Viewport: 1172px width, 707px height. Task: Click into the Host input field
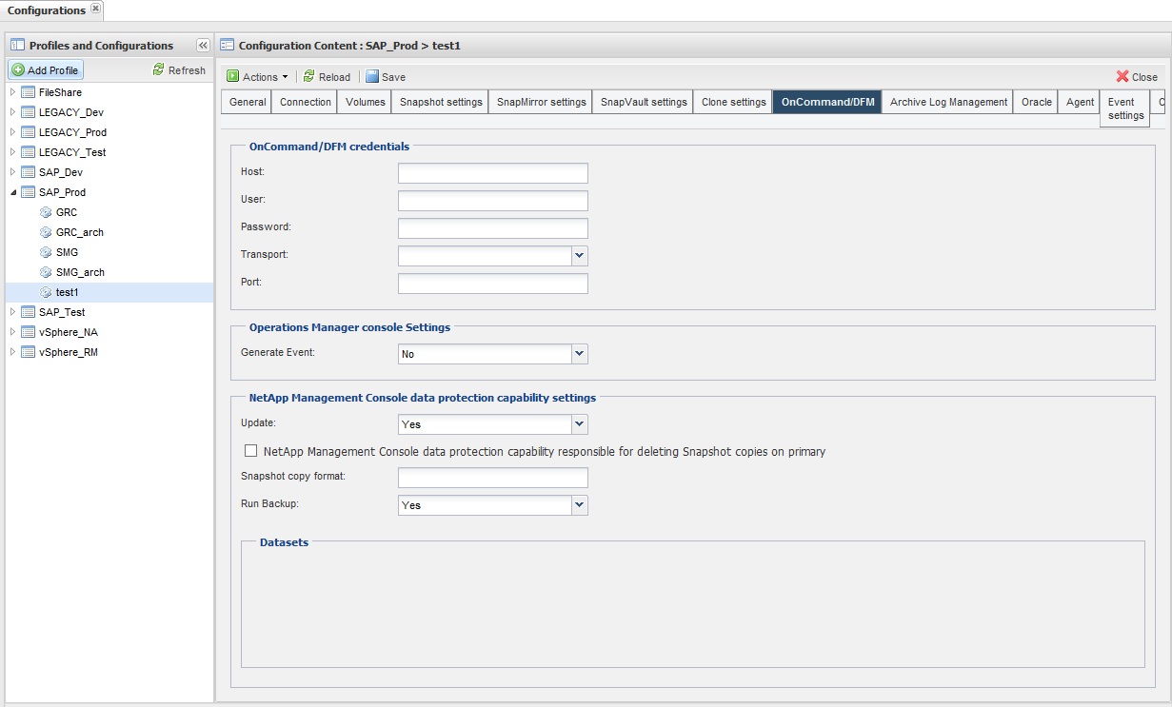tap(492, 172)
